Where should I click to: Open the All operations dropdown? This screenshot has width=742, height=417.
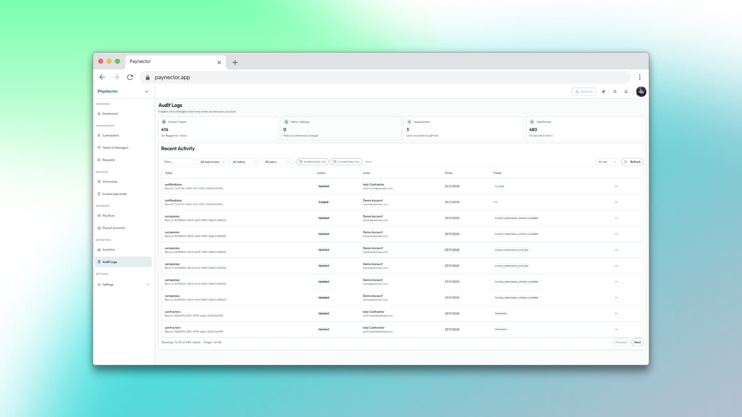click(x=213, y=162)
